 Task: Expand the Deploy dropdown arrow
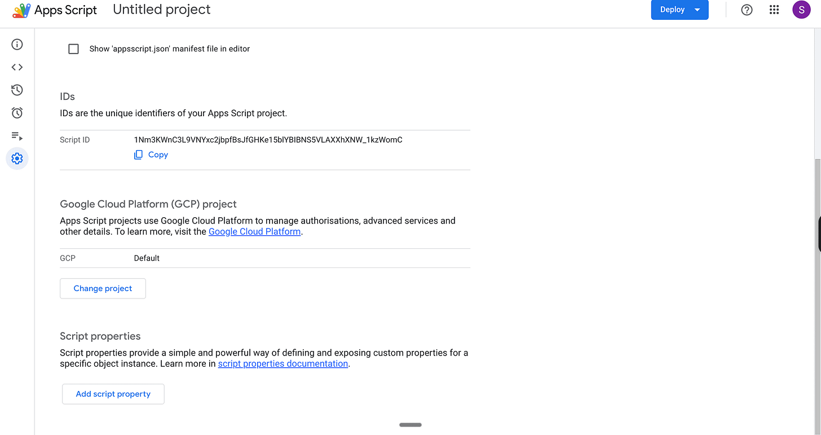698,10
